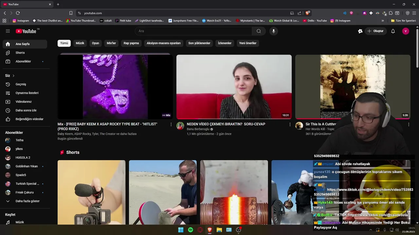This screenshot has width=419, height=235.
Task: Open Spotify from the taskbar
Action: (191, 230)
